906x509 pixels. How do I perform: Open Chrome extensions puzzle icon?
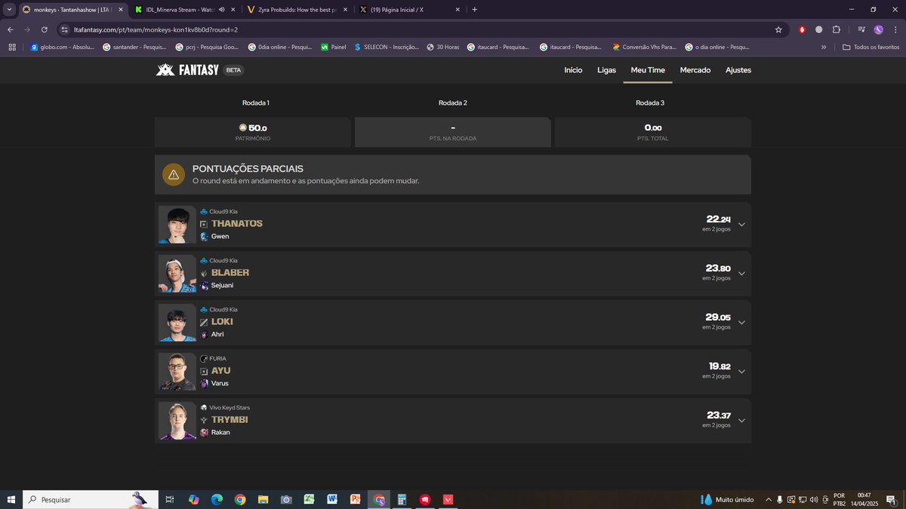[837, 29]
